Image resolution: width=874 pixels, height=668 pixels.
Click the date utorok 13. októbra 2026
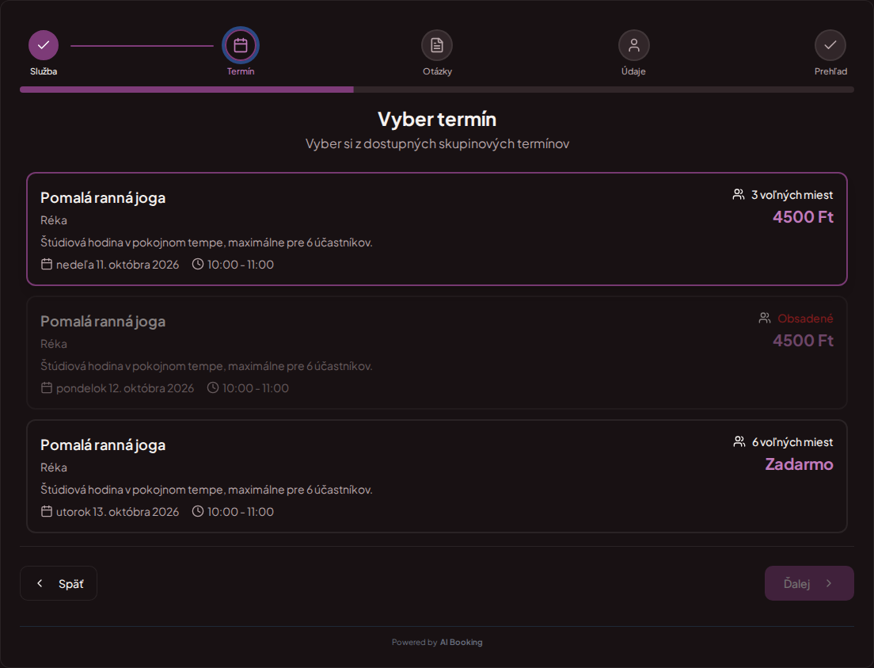click(118, 512)
